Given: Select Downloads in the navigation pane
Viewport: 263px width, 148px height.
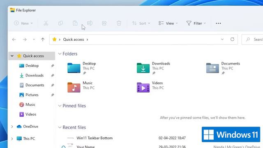Looking at the screenshot, I should [35, 75].
